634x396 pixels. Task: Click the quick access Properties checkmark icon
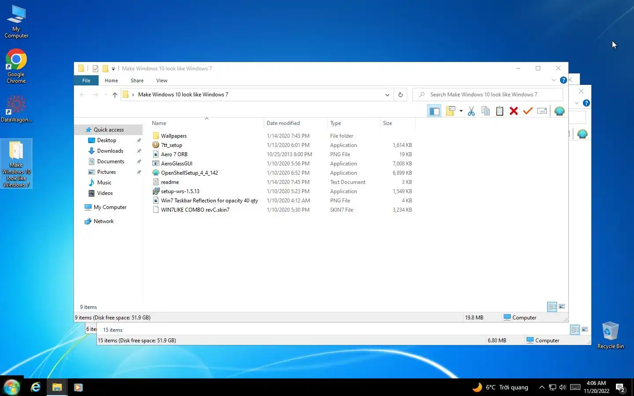click(x=96, y=68)
